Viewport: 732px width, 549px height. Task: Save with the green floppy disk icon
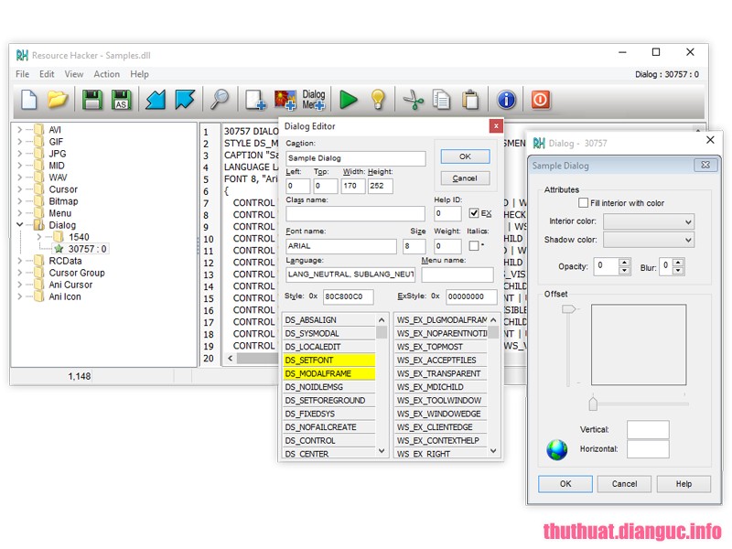pyautogui.click(x=92, y=100)
